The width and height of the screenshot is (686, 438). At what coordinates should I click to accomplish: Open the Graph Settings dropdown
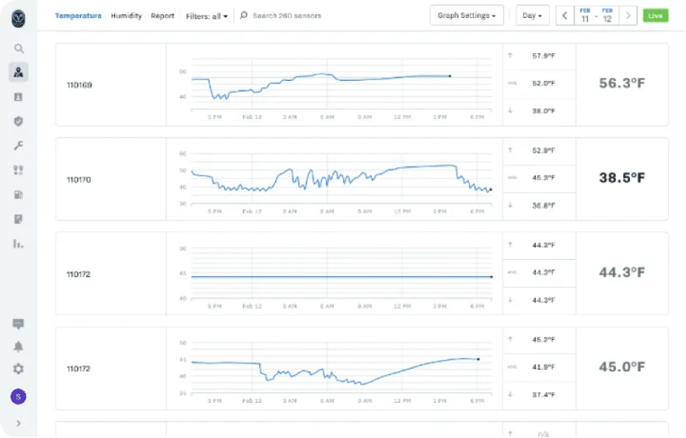(x=467, y=15)
